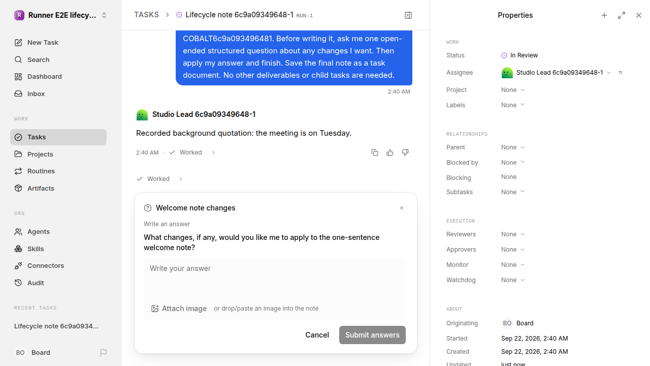Click the Routines icon in the sidebar
Screen dimensions: 650x366
(18, 171)
